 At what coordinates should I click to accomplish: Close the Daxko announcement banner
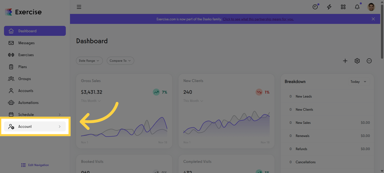tap(373, 19)
